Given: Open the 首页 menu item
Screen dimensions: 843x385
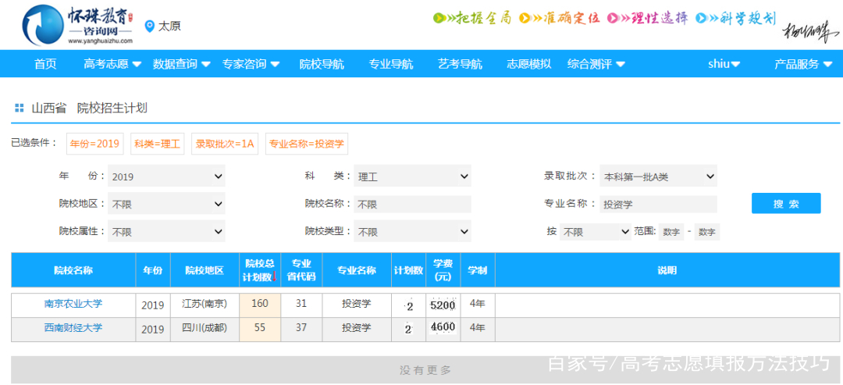Looking at the screenshot, I should pos(45,64).
